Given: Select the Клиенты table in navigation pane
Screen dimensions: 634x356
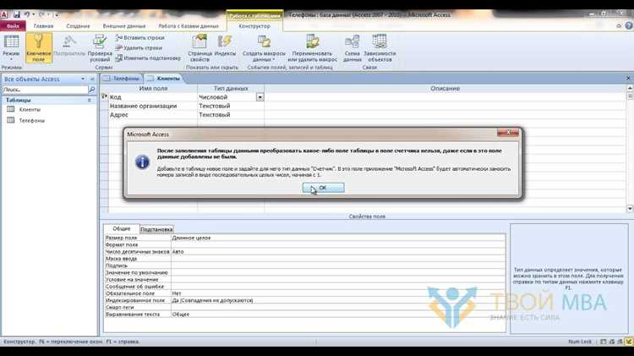Looking at the screenshot, I should 30,109.
